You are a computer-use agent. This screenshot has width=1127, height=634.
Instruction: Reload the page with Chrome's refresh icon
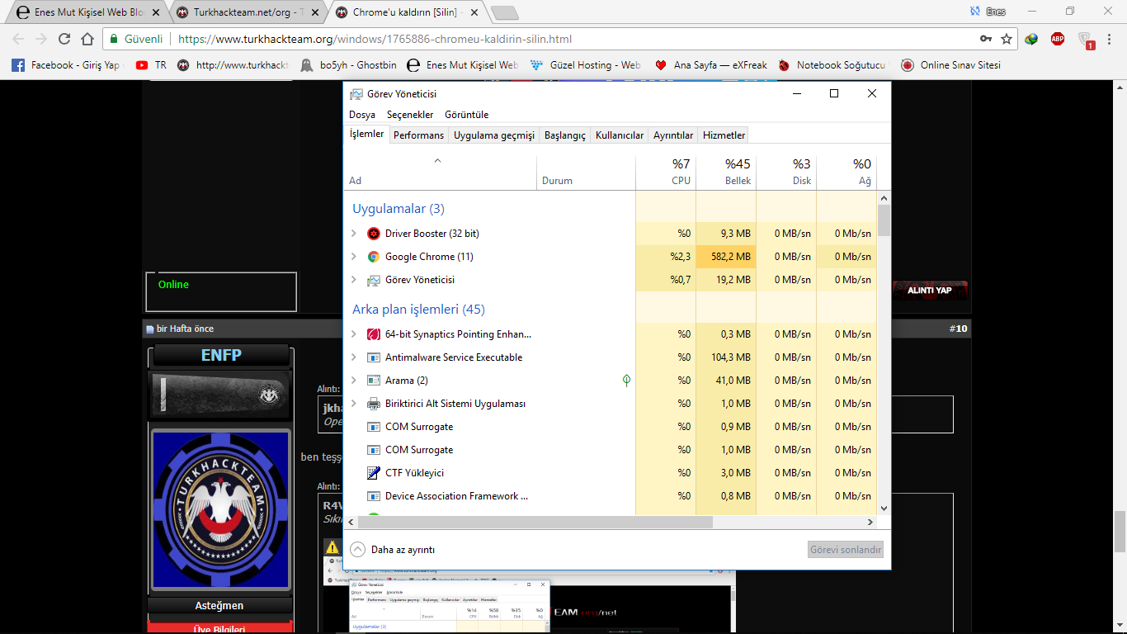(64, 39)
